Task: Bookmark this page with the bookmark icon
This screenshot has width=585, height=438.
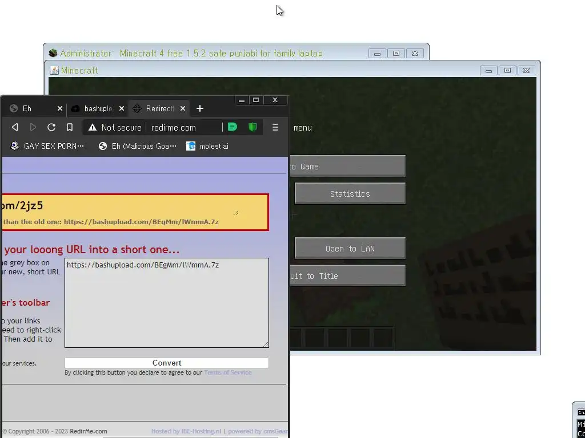Action: pos(69,127)
